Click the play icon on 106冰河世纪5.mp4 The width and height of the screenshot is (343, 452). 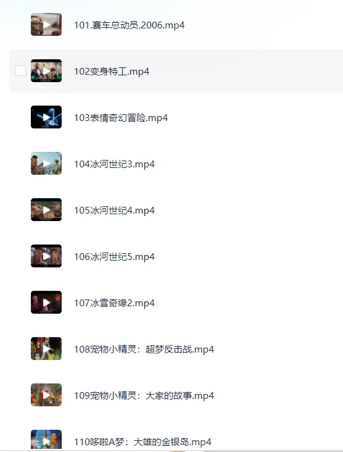point(46,256)
